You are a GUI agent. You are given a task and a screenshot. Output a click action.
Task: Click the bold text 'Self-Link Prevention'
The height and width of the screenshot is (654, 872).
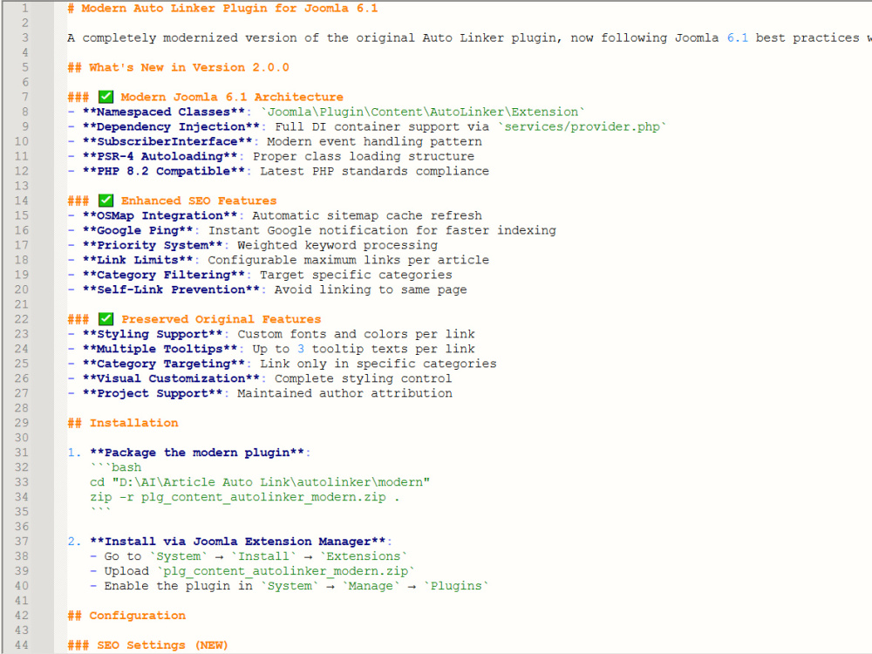[171, 290]
